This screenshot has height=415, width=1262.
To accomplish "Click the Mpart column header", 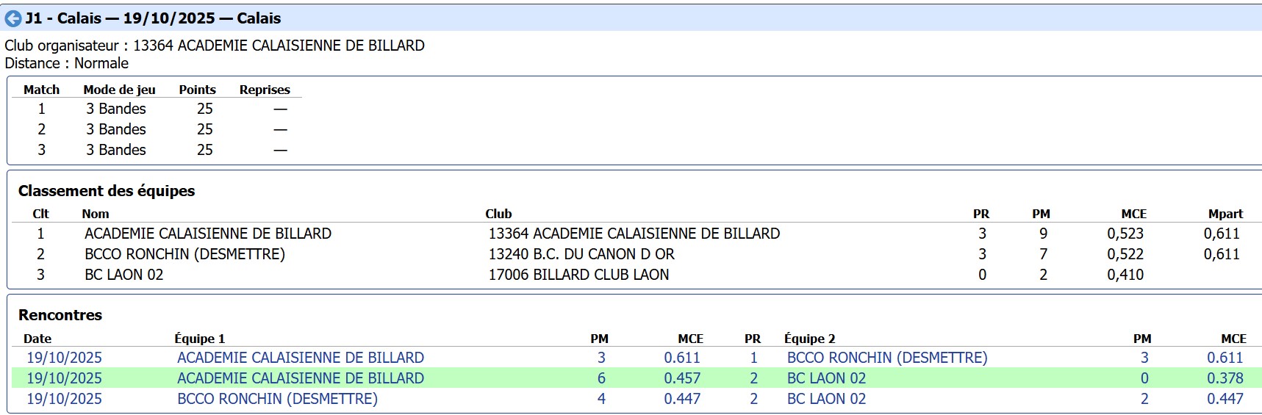I will 1225,214.
